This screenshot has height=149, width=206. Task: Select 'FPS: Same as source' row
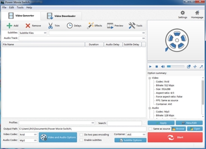pyautogui.click(x=167, y=100)
